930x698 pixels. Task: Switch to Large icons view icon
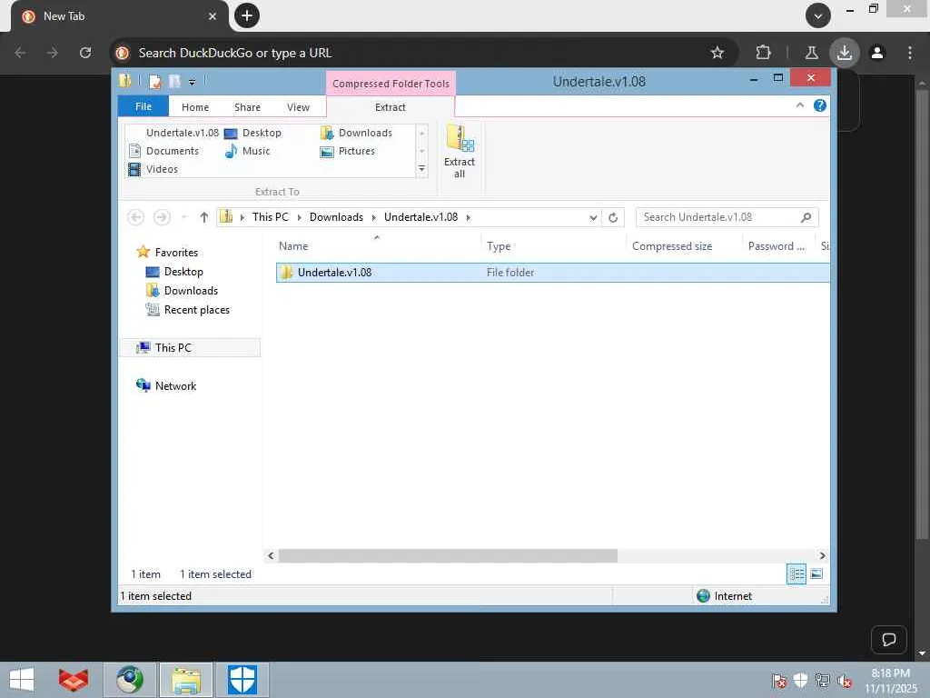pos(816,574)
